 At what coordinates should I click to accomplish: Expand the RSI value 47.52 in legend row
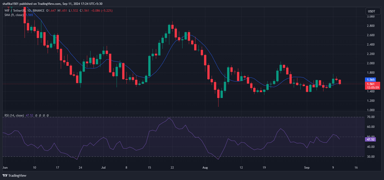point(29,115)
